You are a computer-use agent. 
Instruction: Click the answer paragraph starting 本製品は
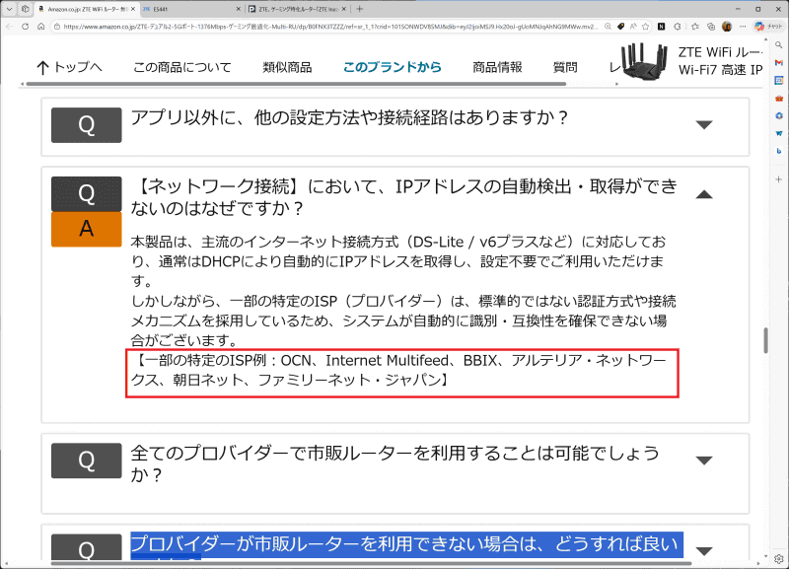(398, 261)
